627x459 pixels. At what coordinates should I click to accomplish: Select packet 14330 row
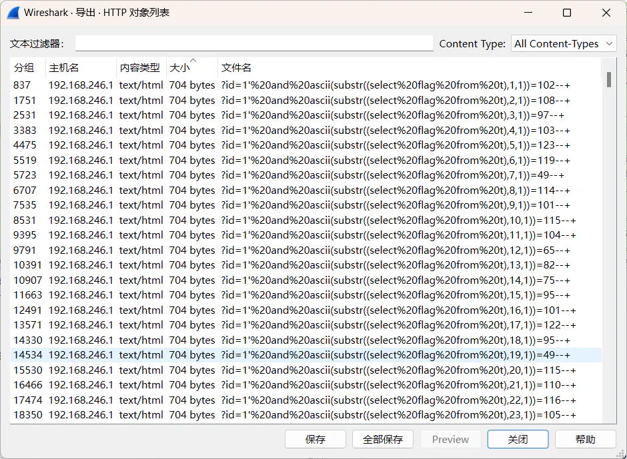[x=306, y=340]
